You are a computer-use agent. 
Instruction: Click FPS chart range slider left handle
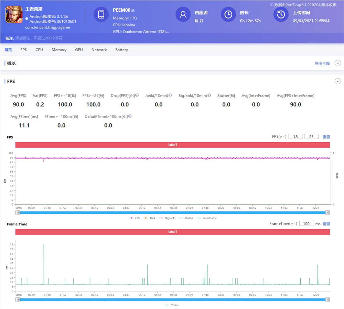18,212
